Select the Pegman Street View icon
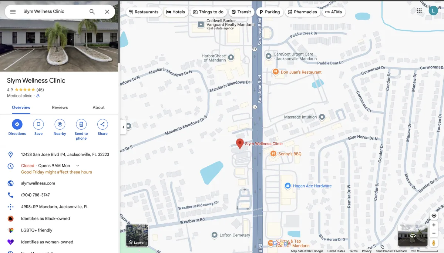444x253 pixels. 434,243
